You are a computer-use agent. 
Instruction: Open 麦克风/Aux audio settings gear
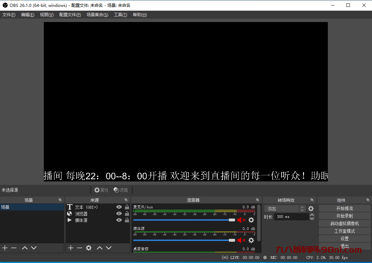pyautogui.click(x=251, y=220)
